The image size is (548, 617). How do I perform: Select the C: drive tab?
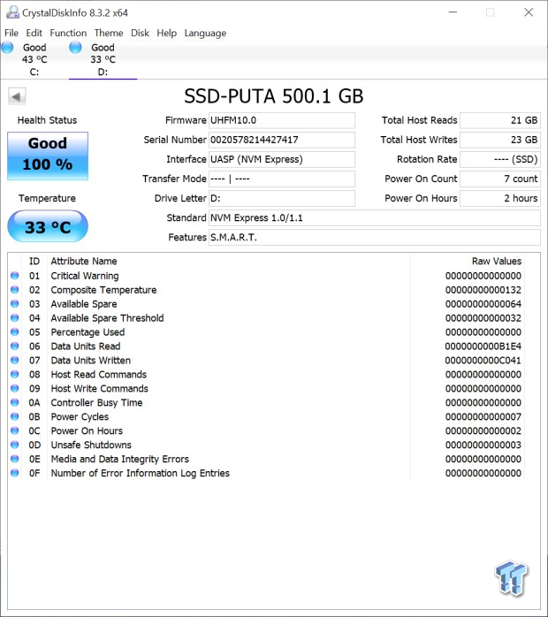(x=34, y=60)
